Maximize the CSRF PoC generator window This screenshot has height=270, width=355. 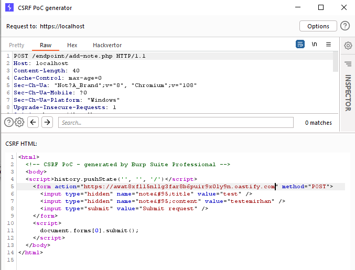pos(321,7)
